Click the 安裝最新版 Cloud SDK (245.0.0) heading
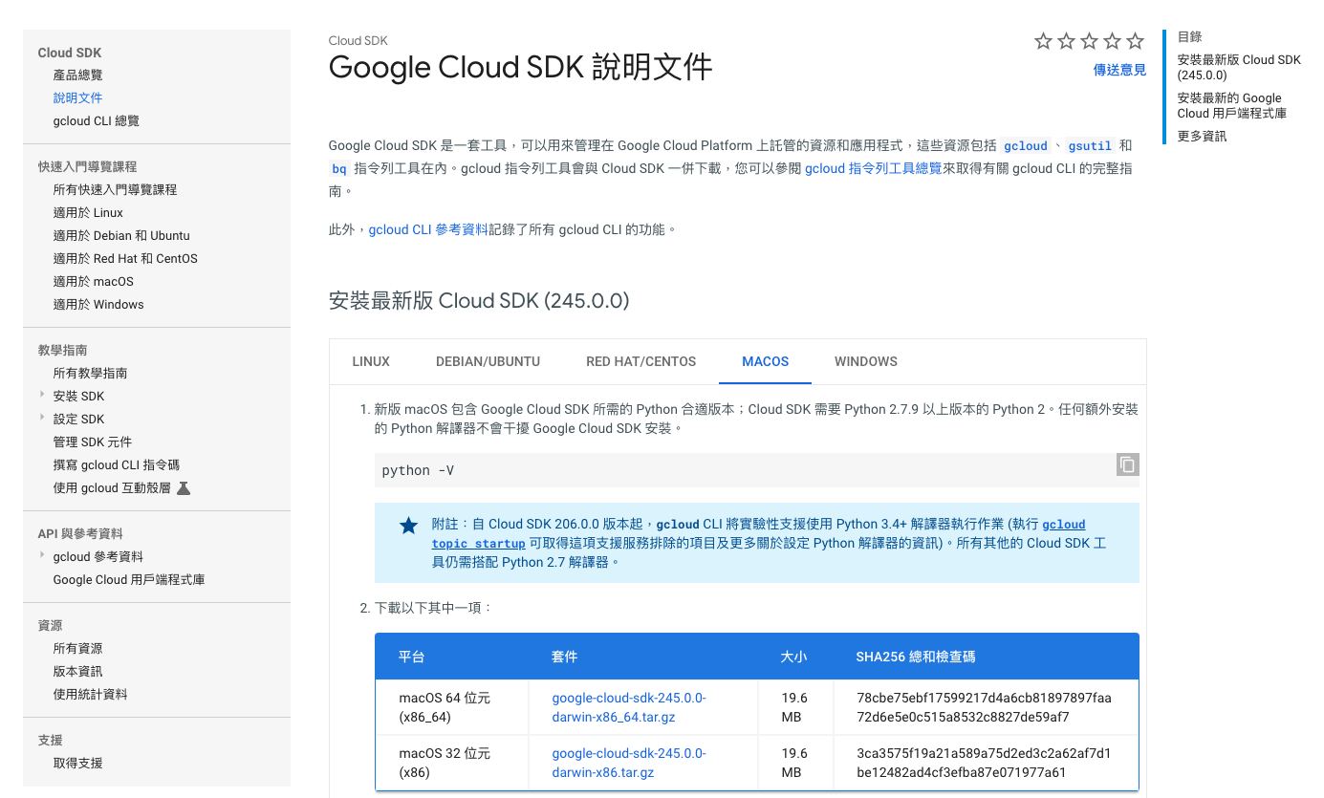 (x=479, y=301)
